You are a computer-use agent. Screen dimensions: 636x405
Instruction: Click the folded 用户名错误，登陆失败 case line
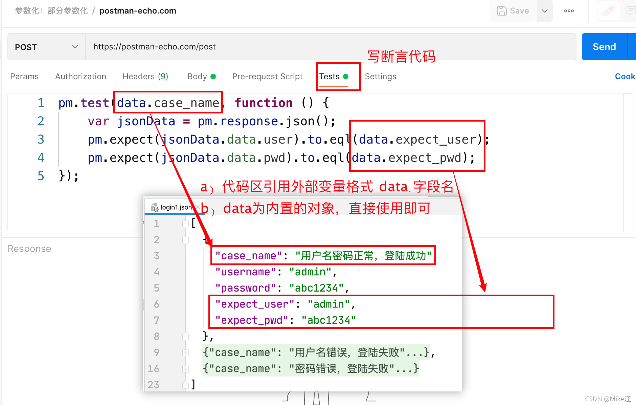[319, 353]
